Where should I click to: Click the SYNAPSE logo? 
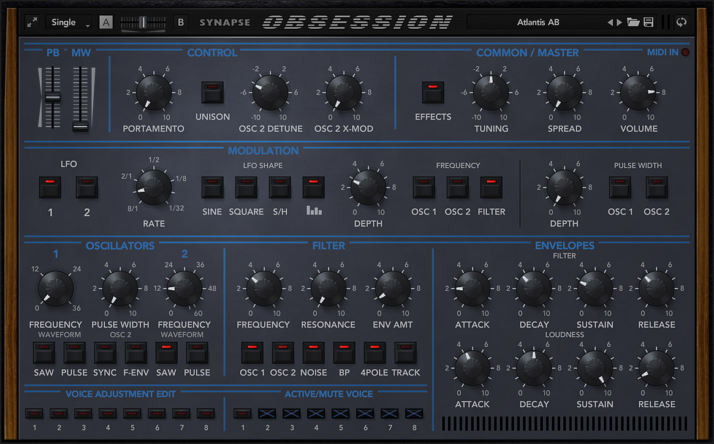pyautogui.click(x=224, y=22)
